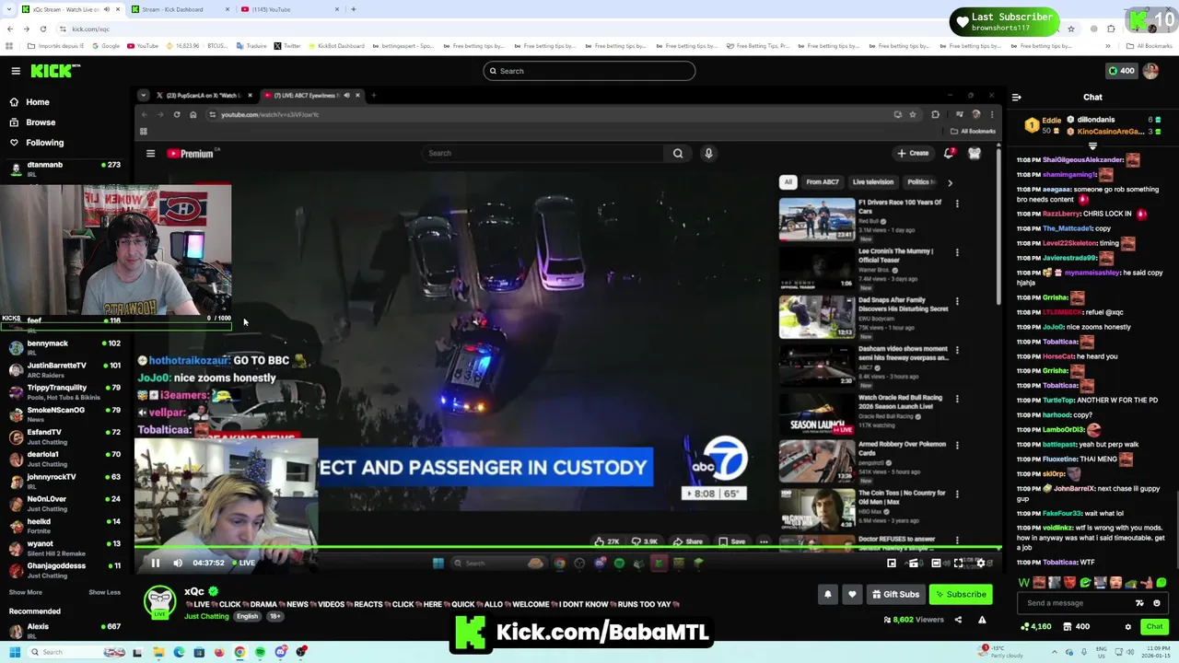Screen dimensions: 1179x663
Task: Expand the pinned gifters dropdown arrow
Action: tap(1092, 145)
